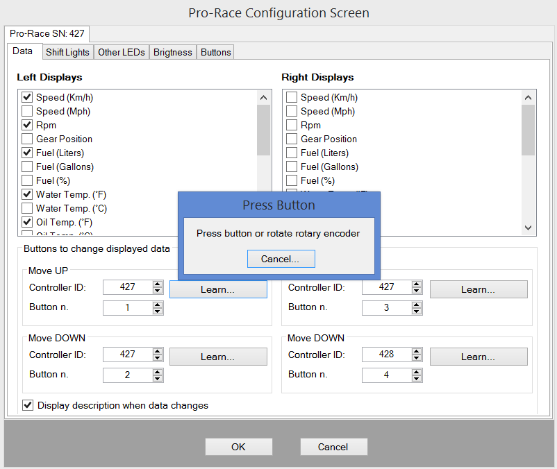
Task: Cancel the Press Button dialog
Action: (x=281, y=259)
